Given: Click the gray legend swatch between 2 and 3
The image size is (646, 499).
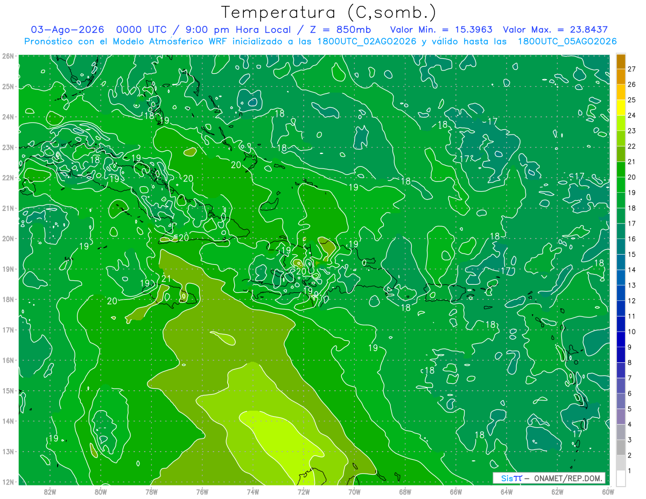Looking at the screenshot, I should click(621, 447).
